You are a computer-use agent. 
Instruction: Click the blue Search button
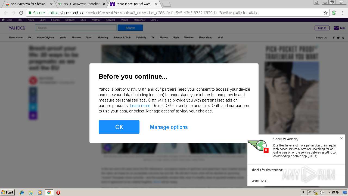[x=130, y=28]
